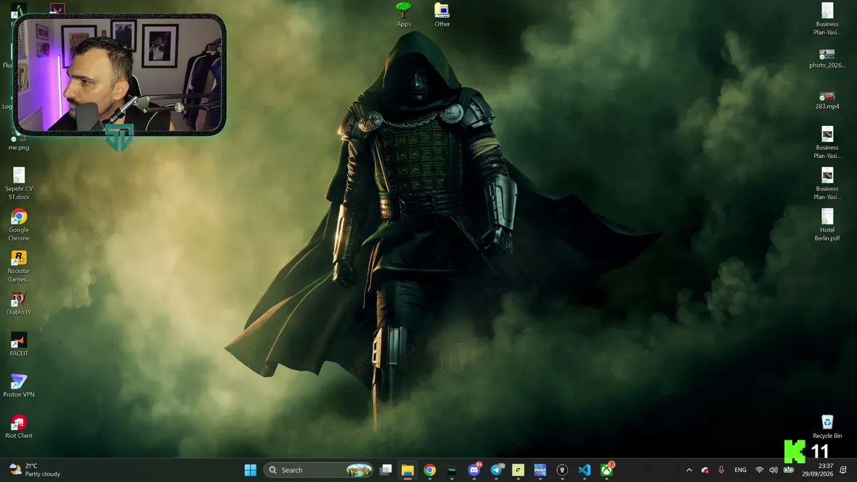Open Wi-Fi network settings in tray
Viewport: 857px width, 482px height.
tap(759, 470)
